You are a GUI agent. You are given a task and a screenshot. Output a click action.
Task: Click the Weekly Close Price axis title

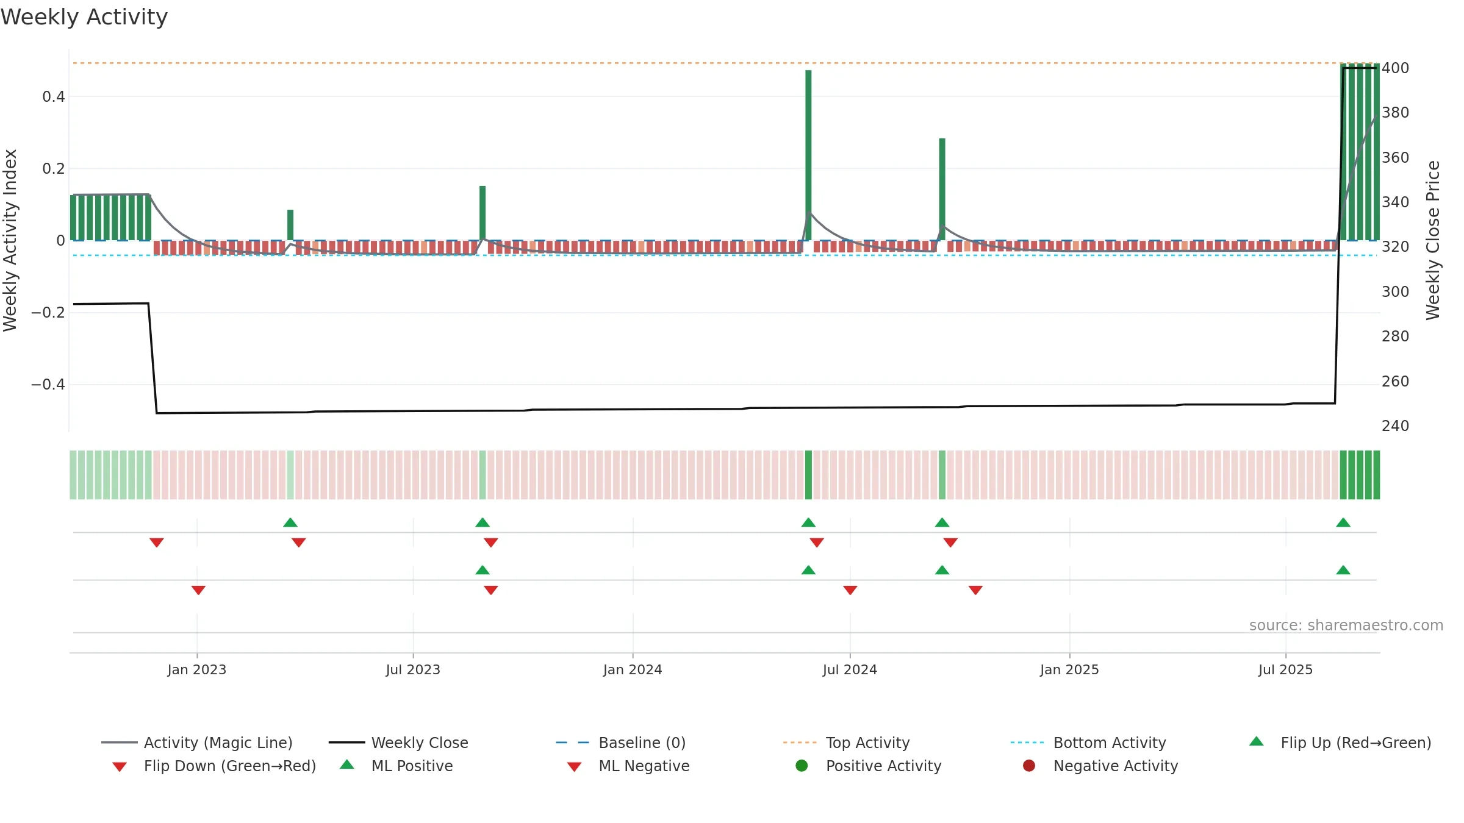(1433, 240)
